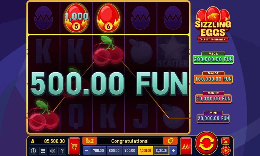Select the highlighted 1,000.00 bet option
260x156 pixels.
(x=146, y=151)
